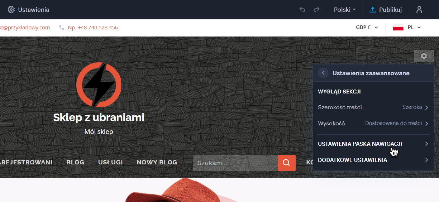Click the Dostosowana do treści value
439x202 pixels.
[x=393, y=123]
